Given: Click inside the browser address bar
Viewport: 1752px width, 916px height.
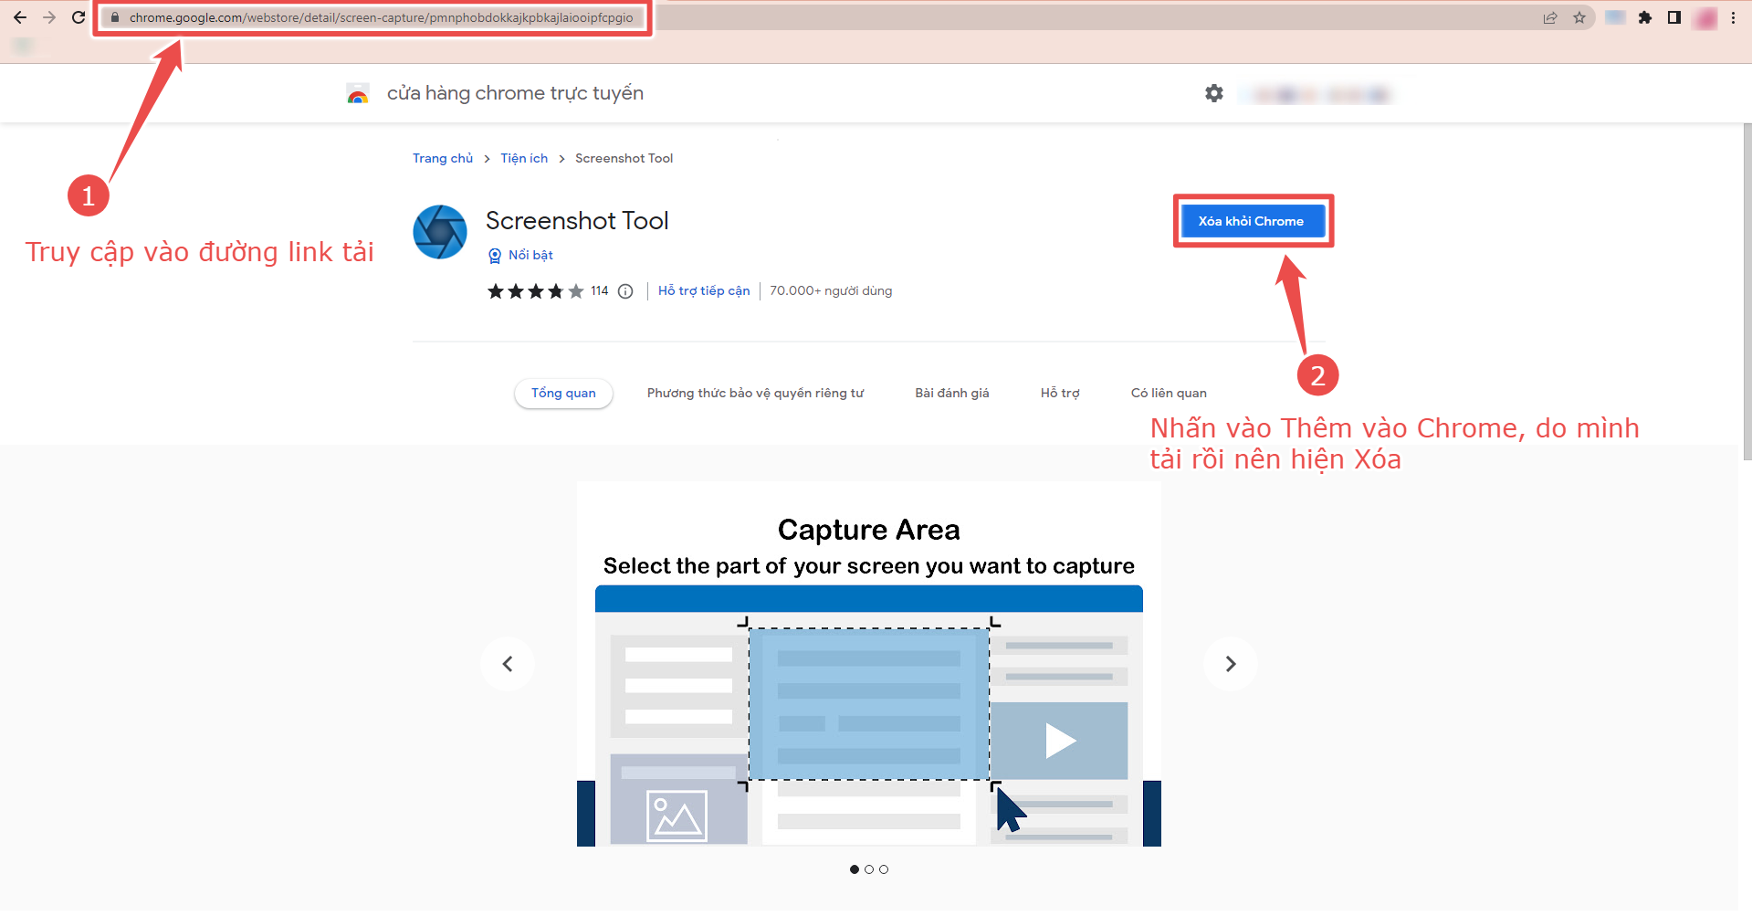Looking at the screenshot, I should 365,17.
